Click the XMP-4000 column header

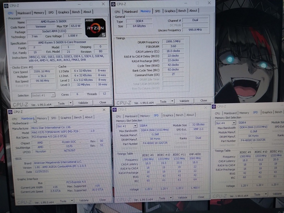[195, 154]
